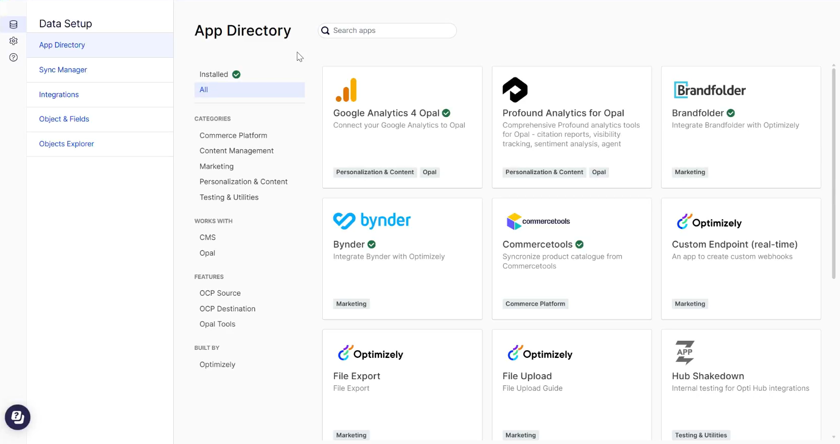The width and height of the screenshot is (840, 444).
Task: Open the chat support bubble icon
Action: (x=18, y=417)
